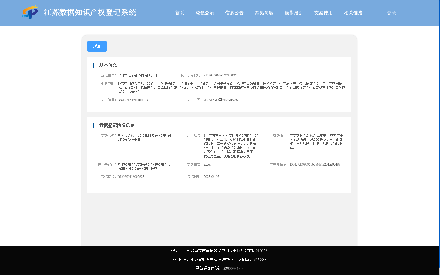Viewport: 440px width, 275px height.
Task: Select data format value excel
Action: tap(207, 164)
